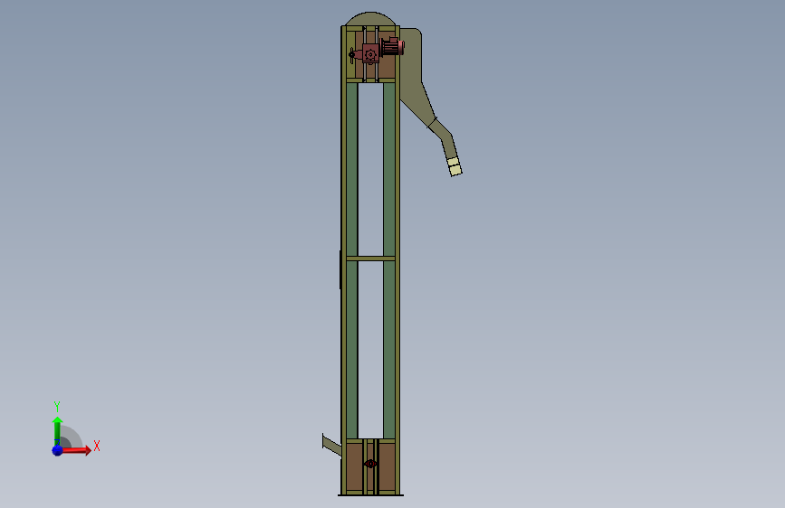
Task: Select the curved top hood of the elevator
Action: (370, 19)
